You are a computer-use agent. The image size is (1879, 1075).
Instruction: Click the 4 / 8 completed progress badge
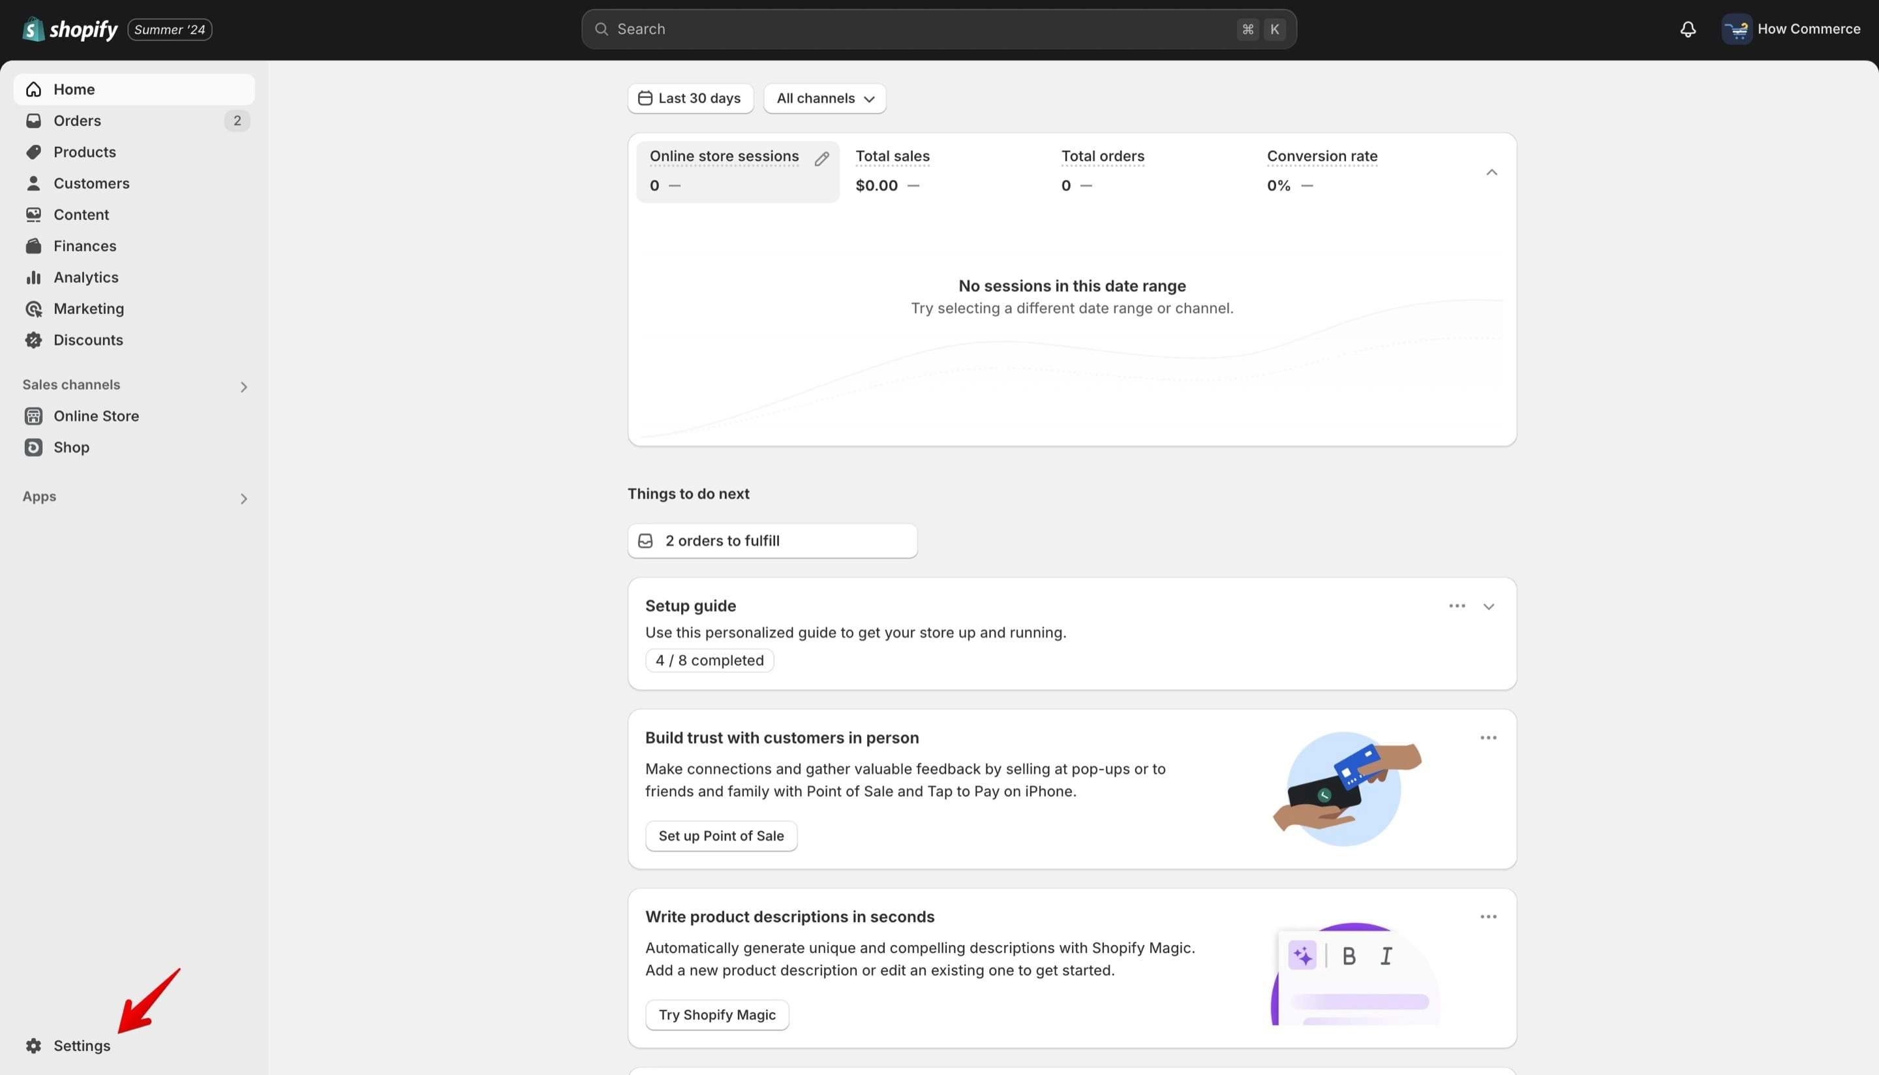point(709,661)
